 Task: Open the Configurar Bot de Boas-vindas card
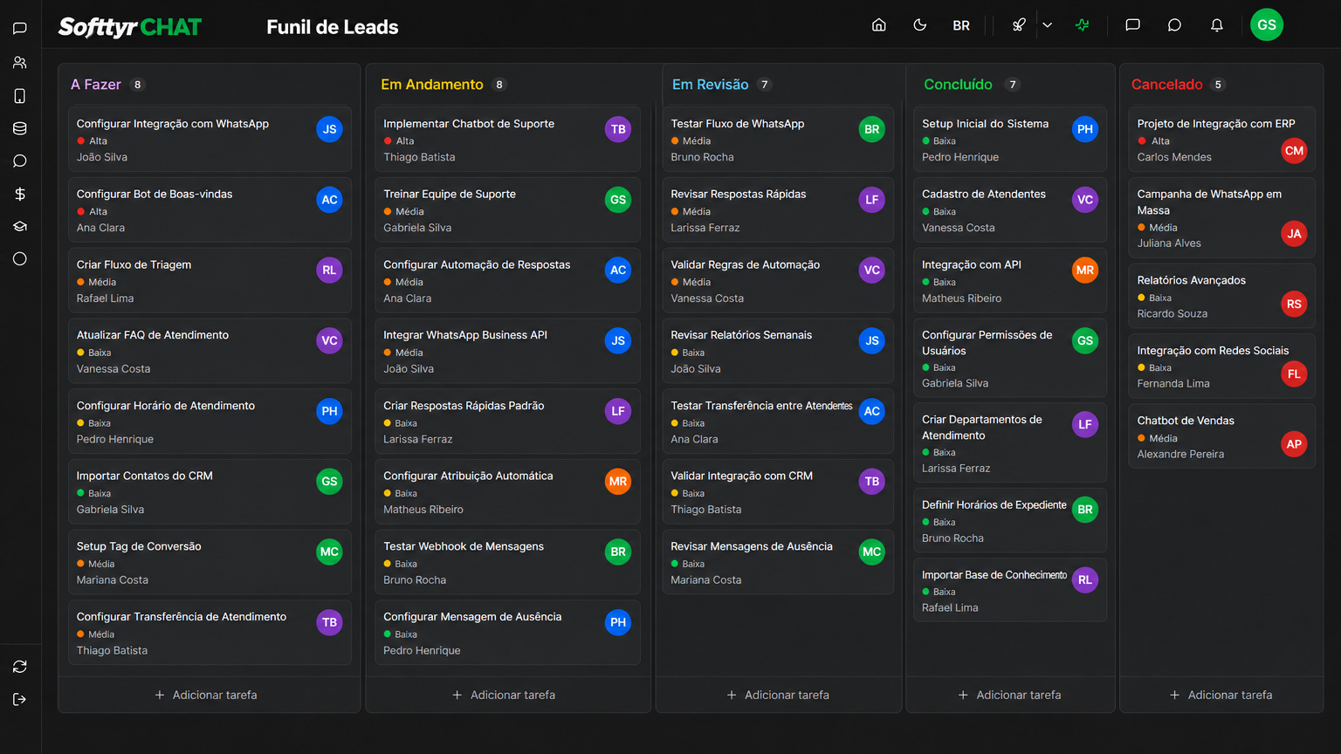tap(210, 210)
